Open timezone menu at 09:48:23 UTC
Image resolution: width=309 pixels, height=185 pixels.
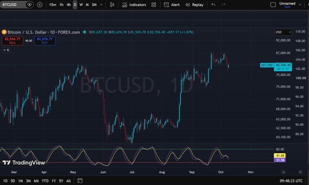(291, 181)
